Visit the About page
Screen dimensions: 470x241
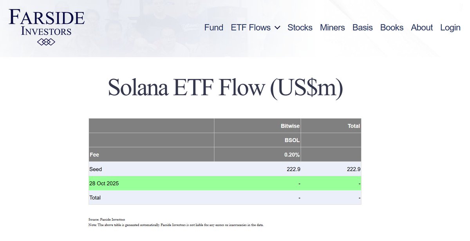[422, 28]
